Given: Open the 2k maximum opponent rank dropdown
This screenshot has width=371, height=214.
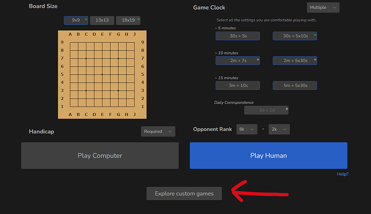Looking at the screenshot, I should (279, 129).
